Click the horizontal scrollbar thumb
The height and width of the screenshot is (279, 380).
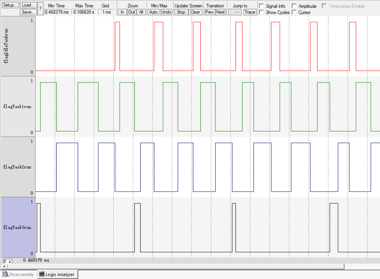coord(176,266)
